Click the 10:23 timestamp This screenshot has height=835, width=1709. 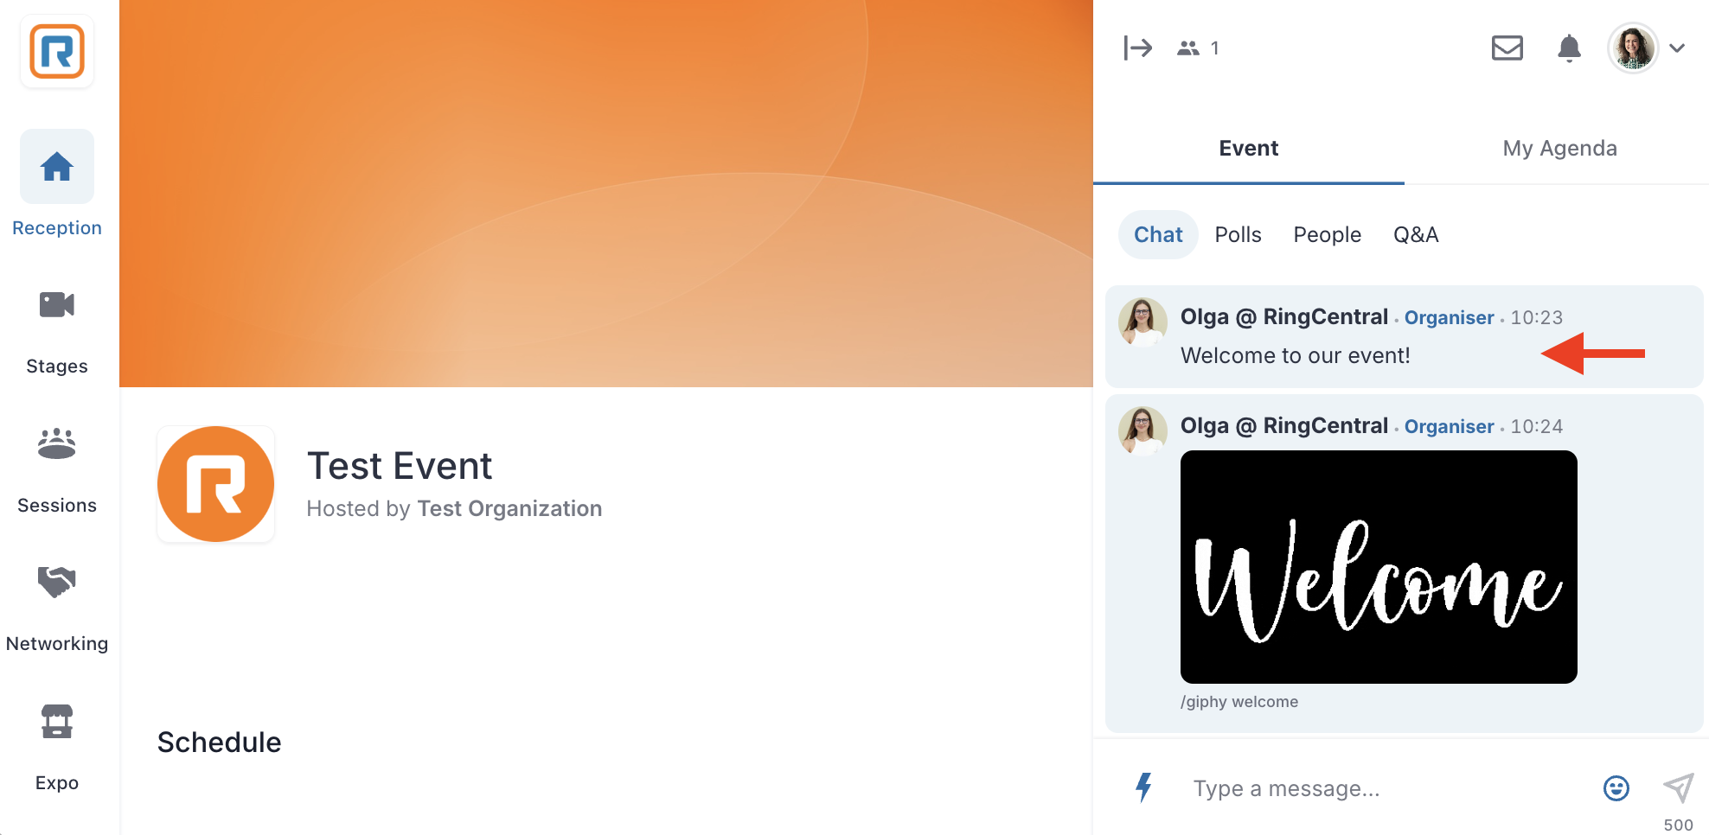point(1536,318)
